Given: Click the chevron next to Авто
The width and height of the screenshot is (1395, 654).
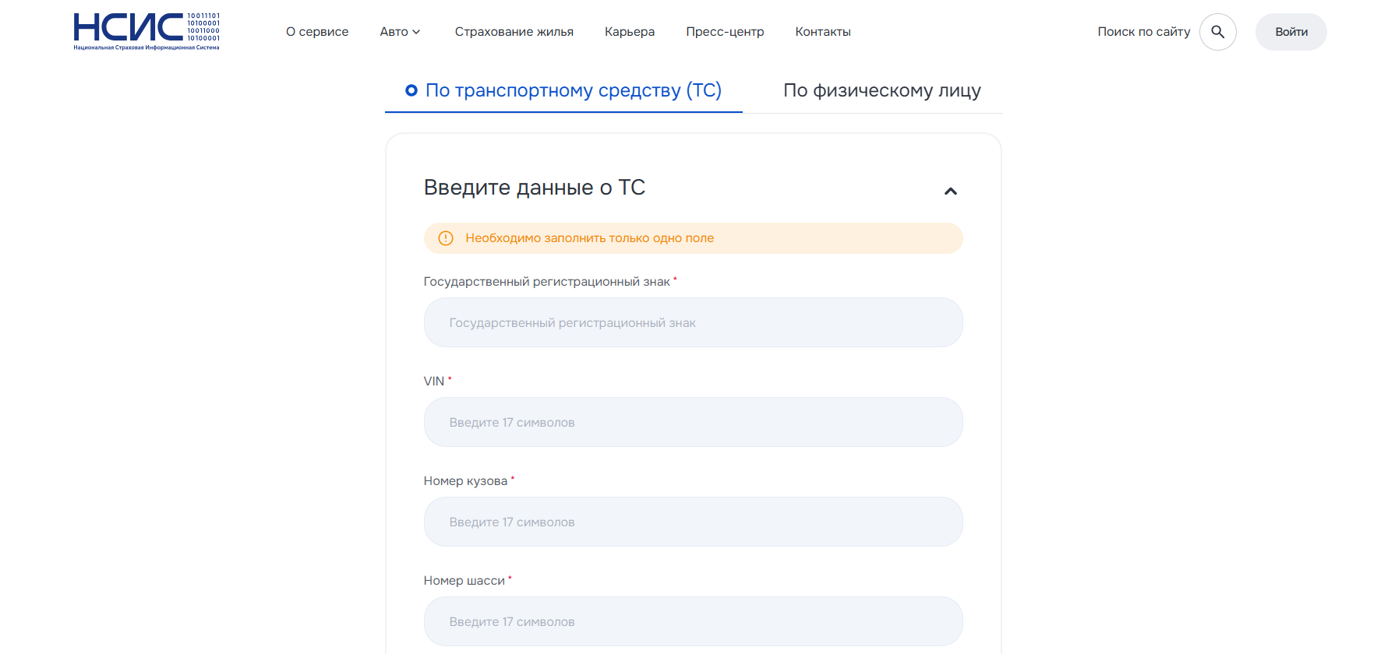Looking at the screenshot, I should tap(418, 33).
